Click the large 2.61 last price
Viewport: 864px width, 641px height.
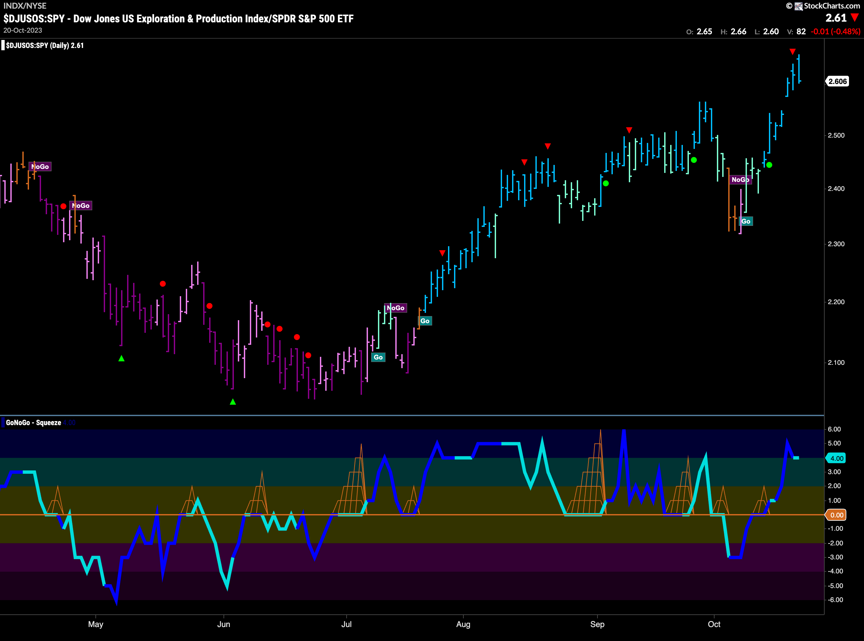[836, 18]
